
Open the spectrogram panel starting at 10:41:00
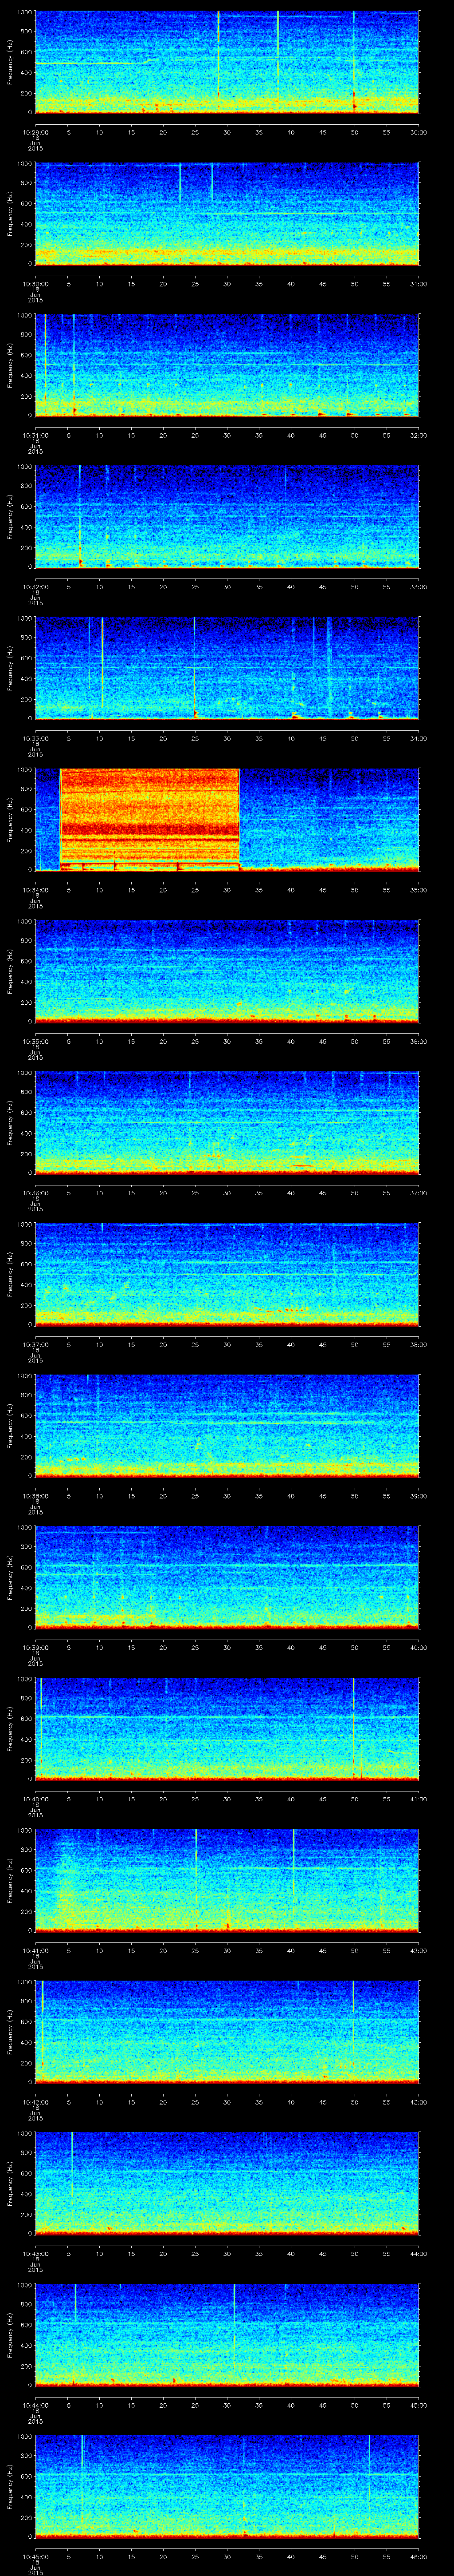click(x=227, y=1880)
